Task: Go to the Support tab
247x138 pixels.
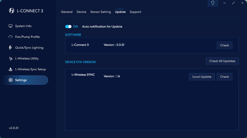Action: point(135,12)
